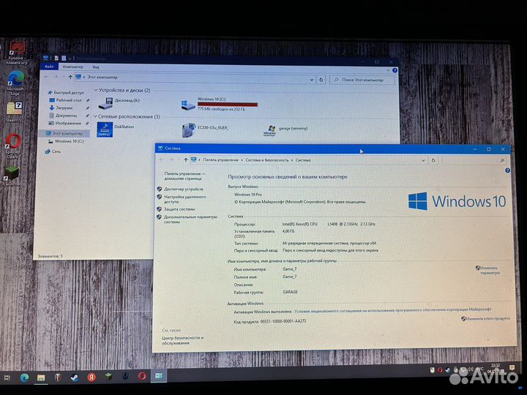Switch to the 'Компьютер' ribbon tab
The height and width of the screenshot is (395, 527).
tap(72, 66)
